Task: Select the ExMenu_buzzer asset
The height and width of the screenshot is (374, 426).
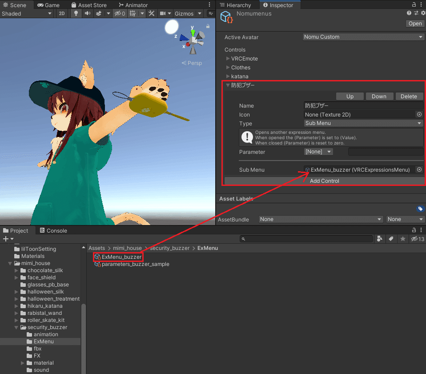Action: point(118,257)
